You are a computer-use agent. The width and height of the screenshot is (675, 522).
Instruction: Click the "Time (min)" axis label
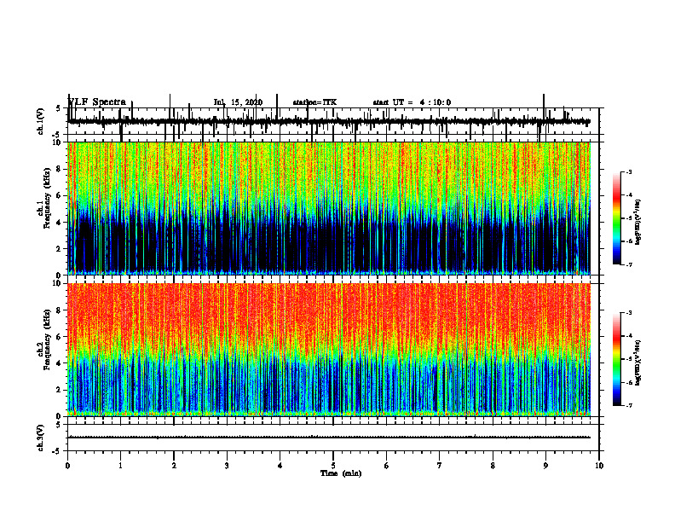tap(341, 473)
